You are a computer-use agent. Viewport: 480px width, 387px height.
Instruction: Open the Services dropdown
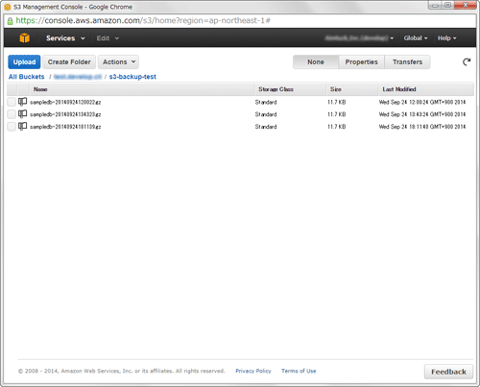65,38
